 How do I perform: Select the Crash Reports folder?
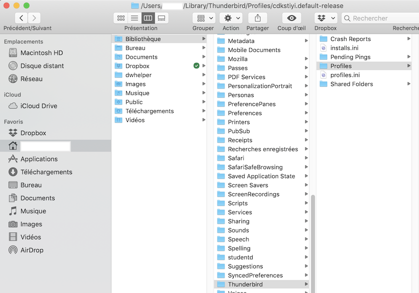tap(350, 39)
